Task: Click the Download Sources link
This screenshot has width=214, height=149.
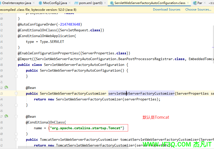Action: tap(167, 10)
